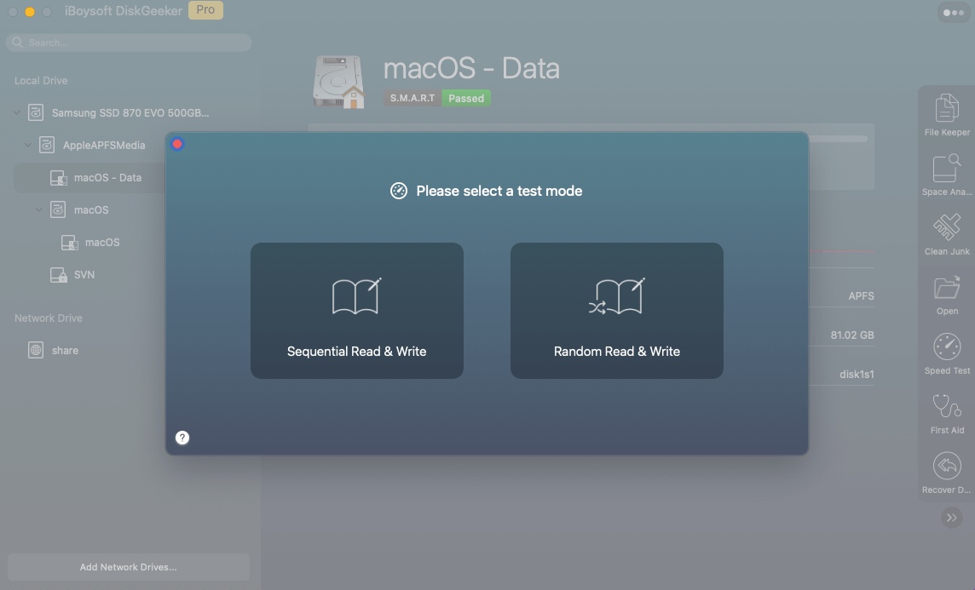Close the test mode dialog
975x590 pixels.
(177, 144)
